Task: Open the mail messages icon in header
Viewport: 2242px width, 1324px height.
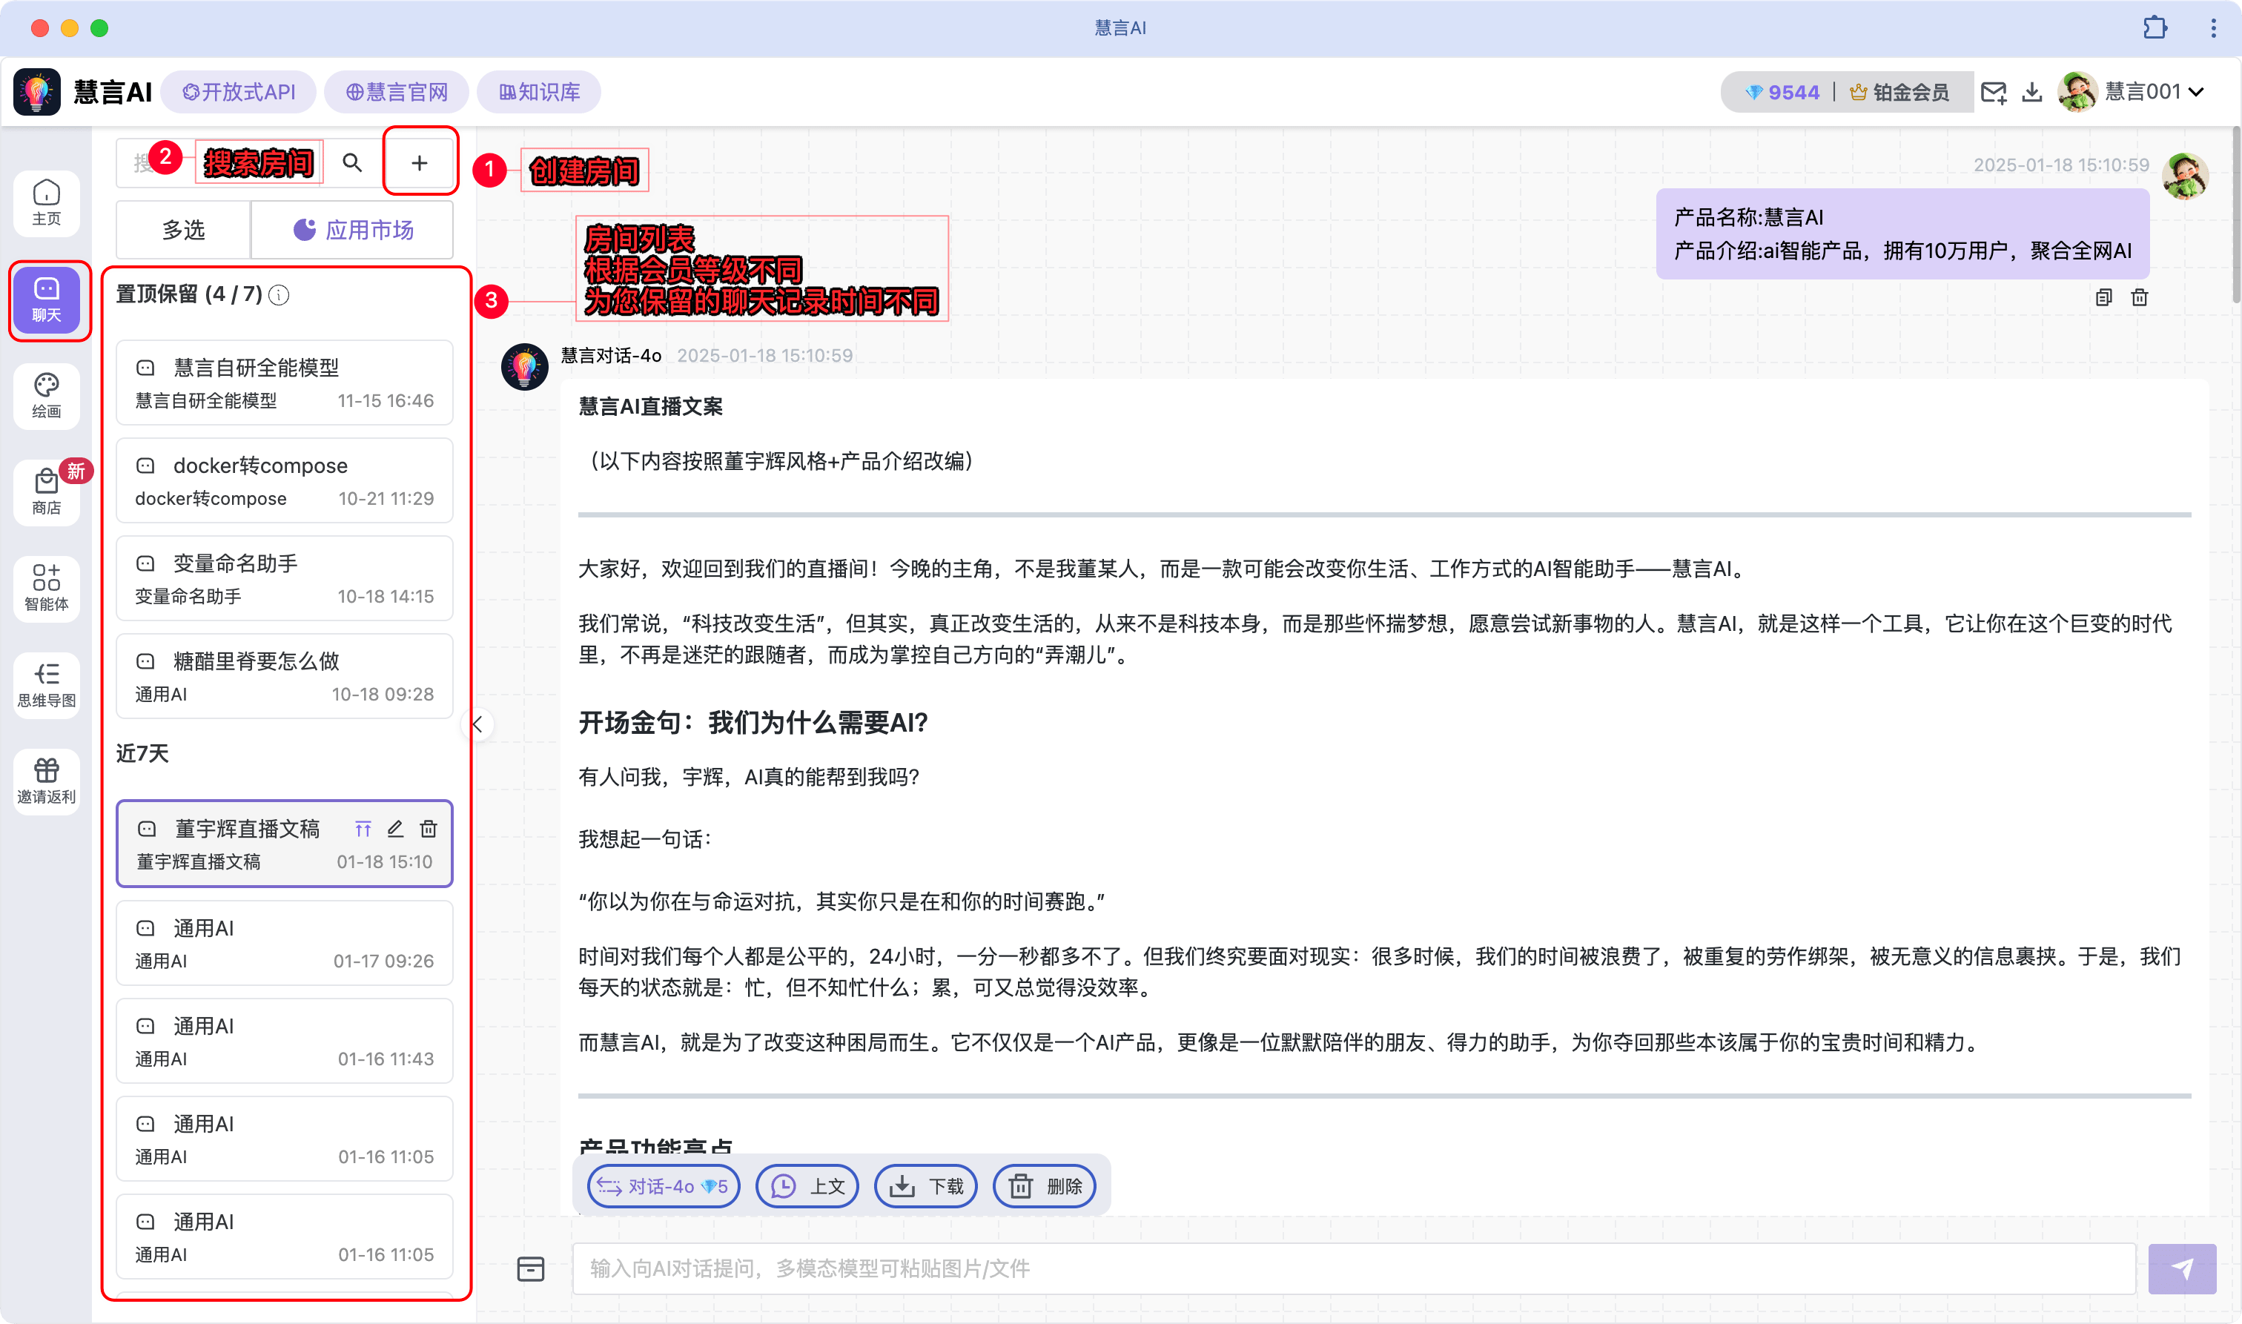Action: 1993,92
